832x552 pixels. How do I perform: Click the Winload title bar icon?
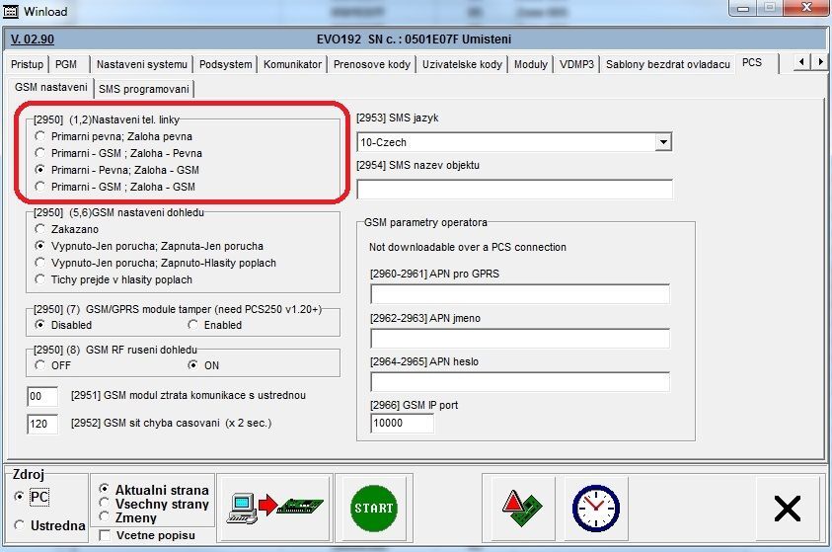pyautogui.click(x=13, y=10)
